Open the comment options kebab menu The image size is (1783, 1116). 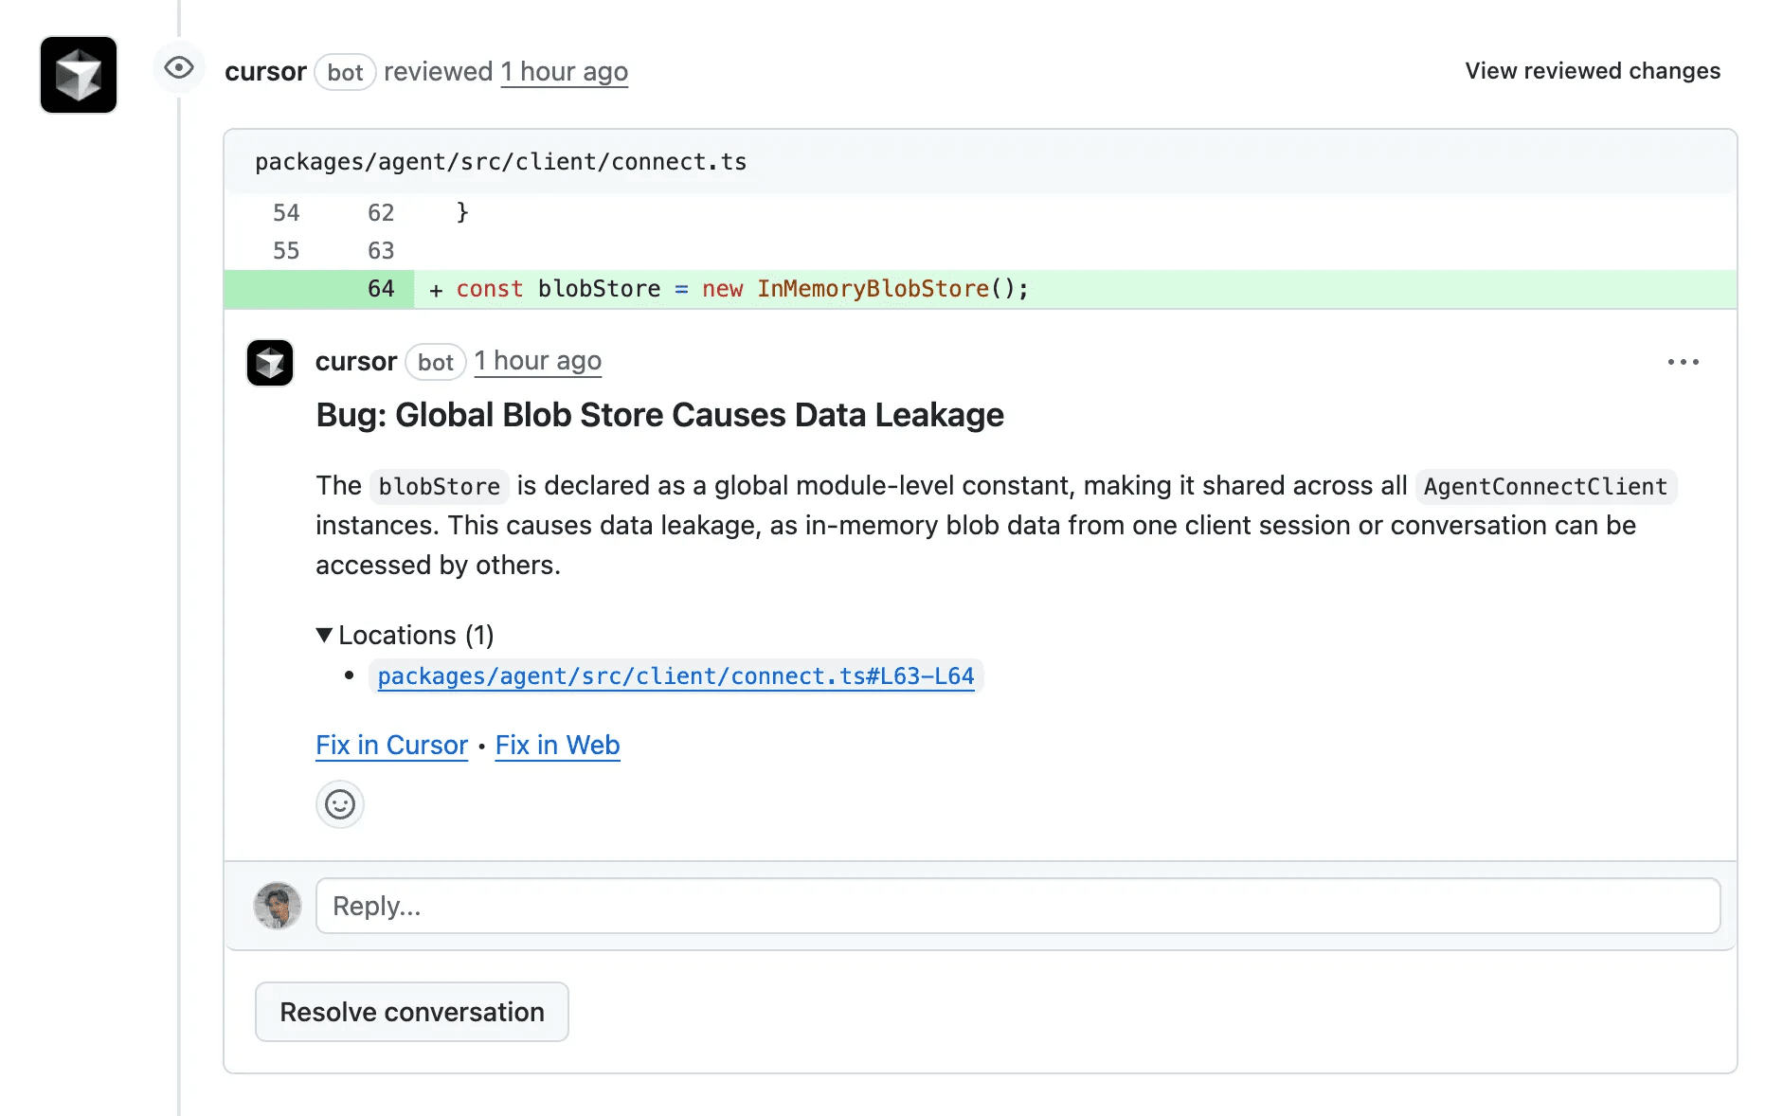pyautogui.click(x=1683, y=361)
